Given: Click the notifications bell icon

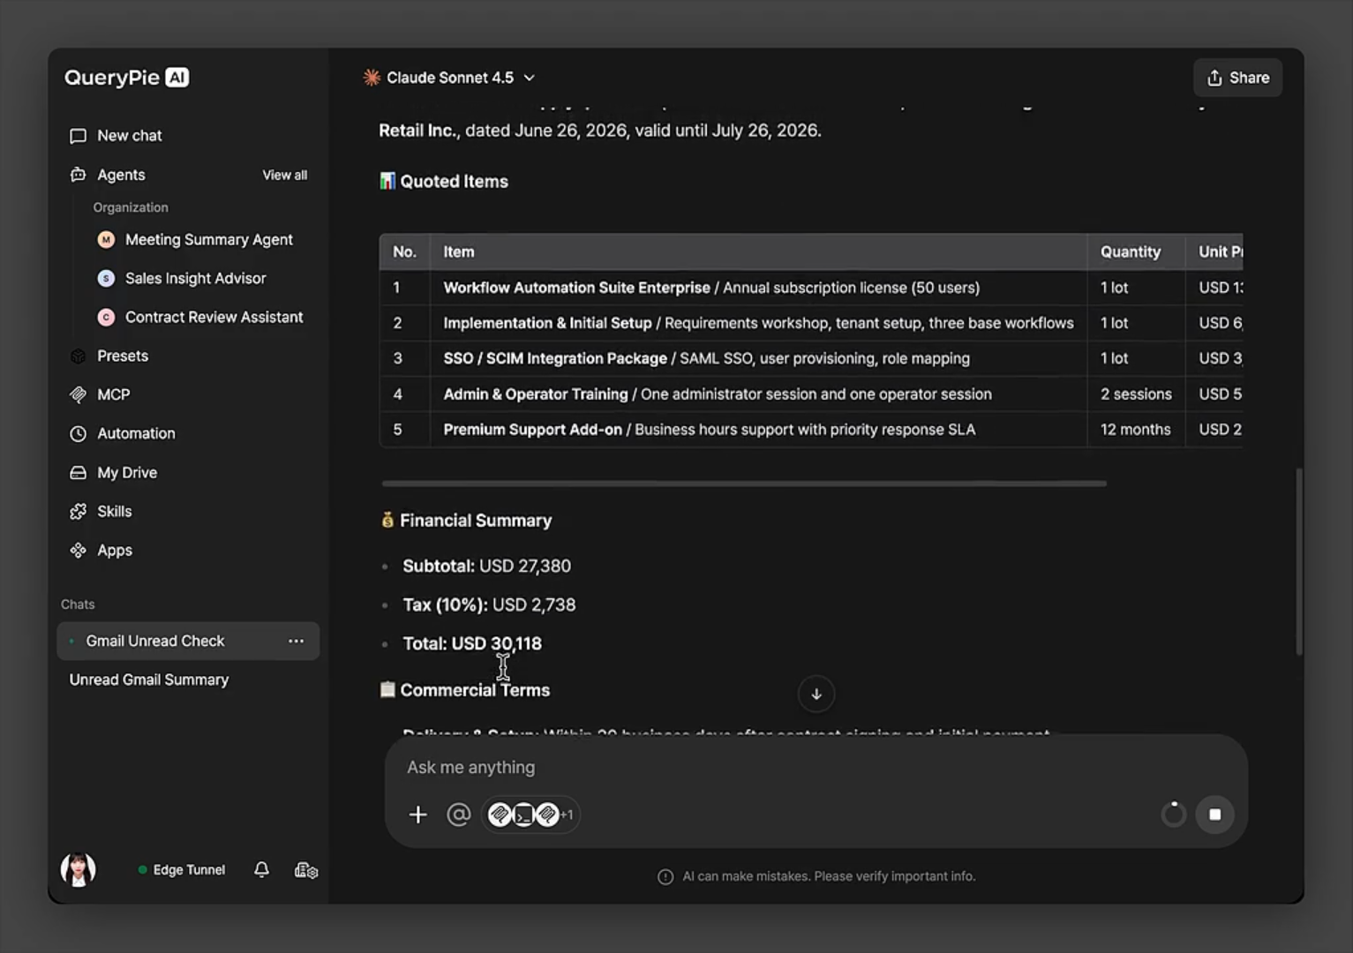Looking at the screenshot, I should click(x=261, y=870).
